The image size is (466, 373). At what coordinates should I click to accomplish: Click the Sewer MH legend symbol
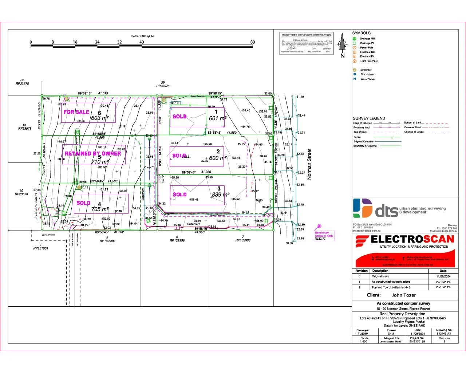point(354,70)
